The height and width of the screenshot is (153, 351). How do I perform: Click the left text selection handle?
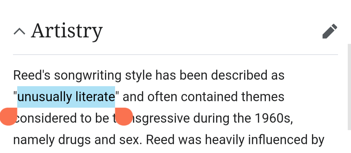8,117
